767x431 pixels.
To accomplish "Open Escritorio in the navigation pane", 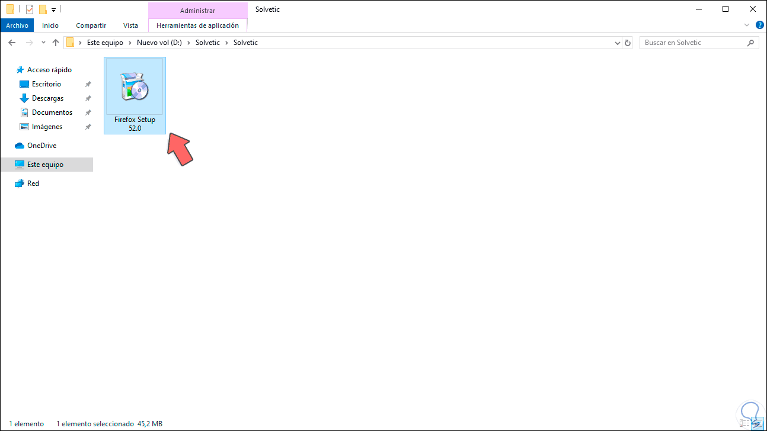I will 40,84.
